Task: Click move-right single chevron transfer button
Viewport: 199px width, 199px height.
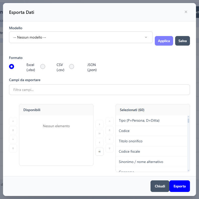Action: pyautogui.click(x=99, y=124)
